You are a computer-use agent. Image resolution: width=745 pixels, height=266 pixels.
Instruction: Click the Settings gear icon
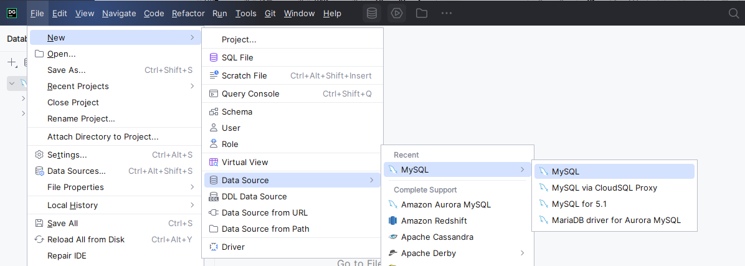(39, 155)
